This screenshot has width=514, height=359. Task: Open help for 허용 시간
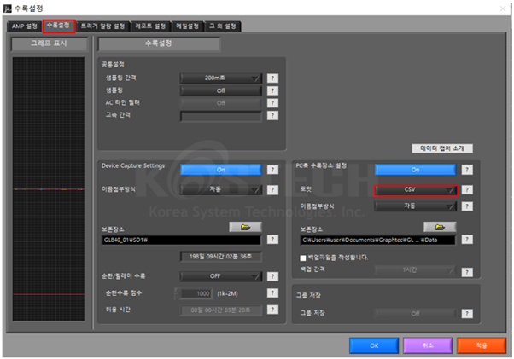click(x=272, y=310)
